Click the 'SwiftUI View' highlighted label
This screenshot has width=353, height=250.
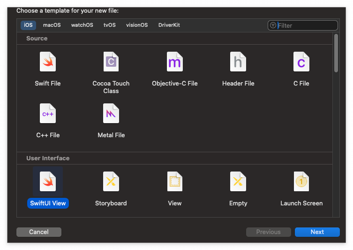click(x=48, y=203)
